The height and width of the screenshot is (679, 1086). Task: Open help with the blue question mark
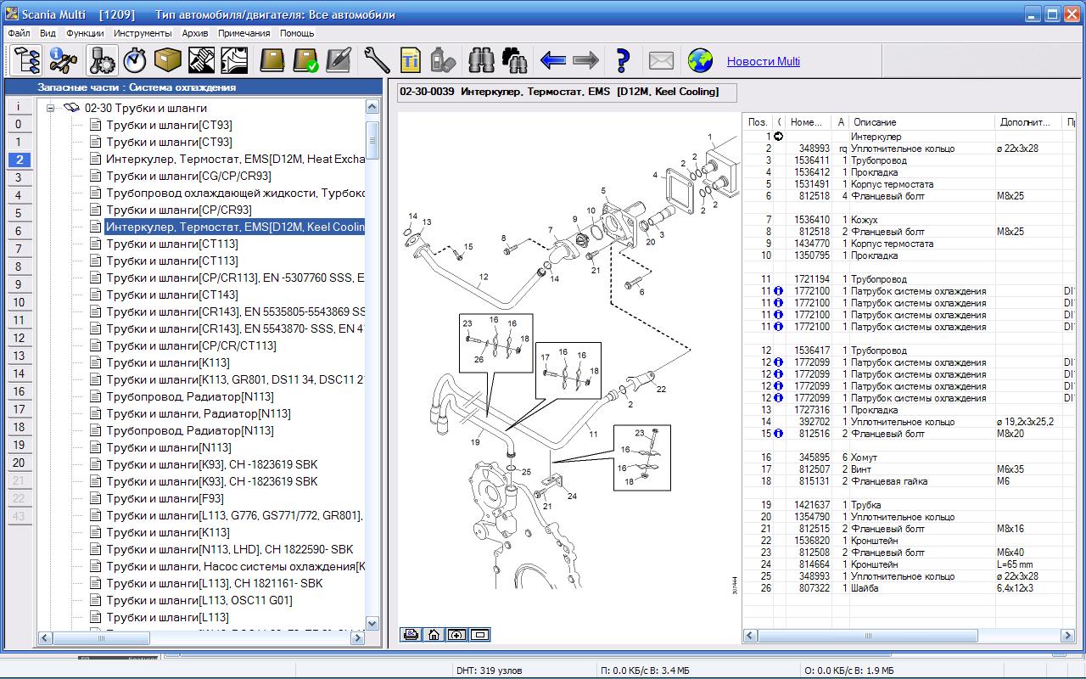click(623, 60)
